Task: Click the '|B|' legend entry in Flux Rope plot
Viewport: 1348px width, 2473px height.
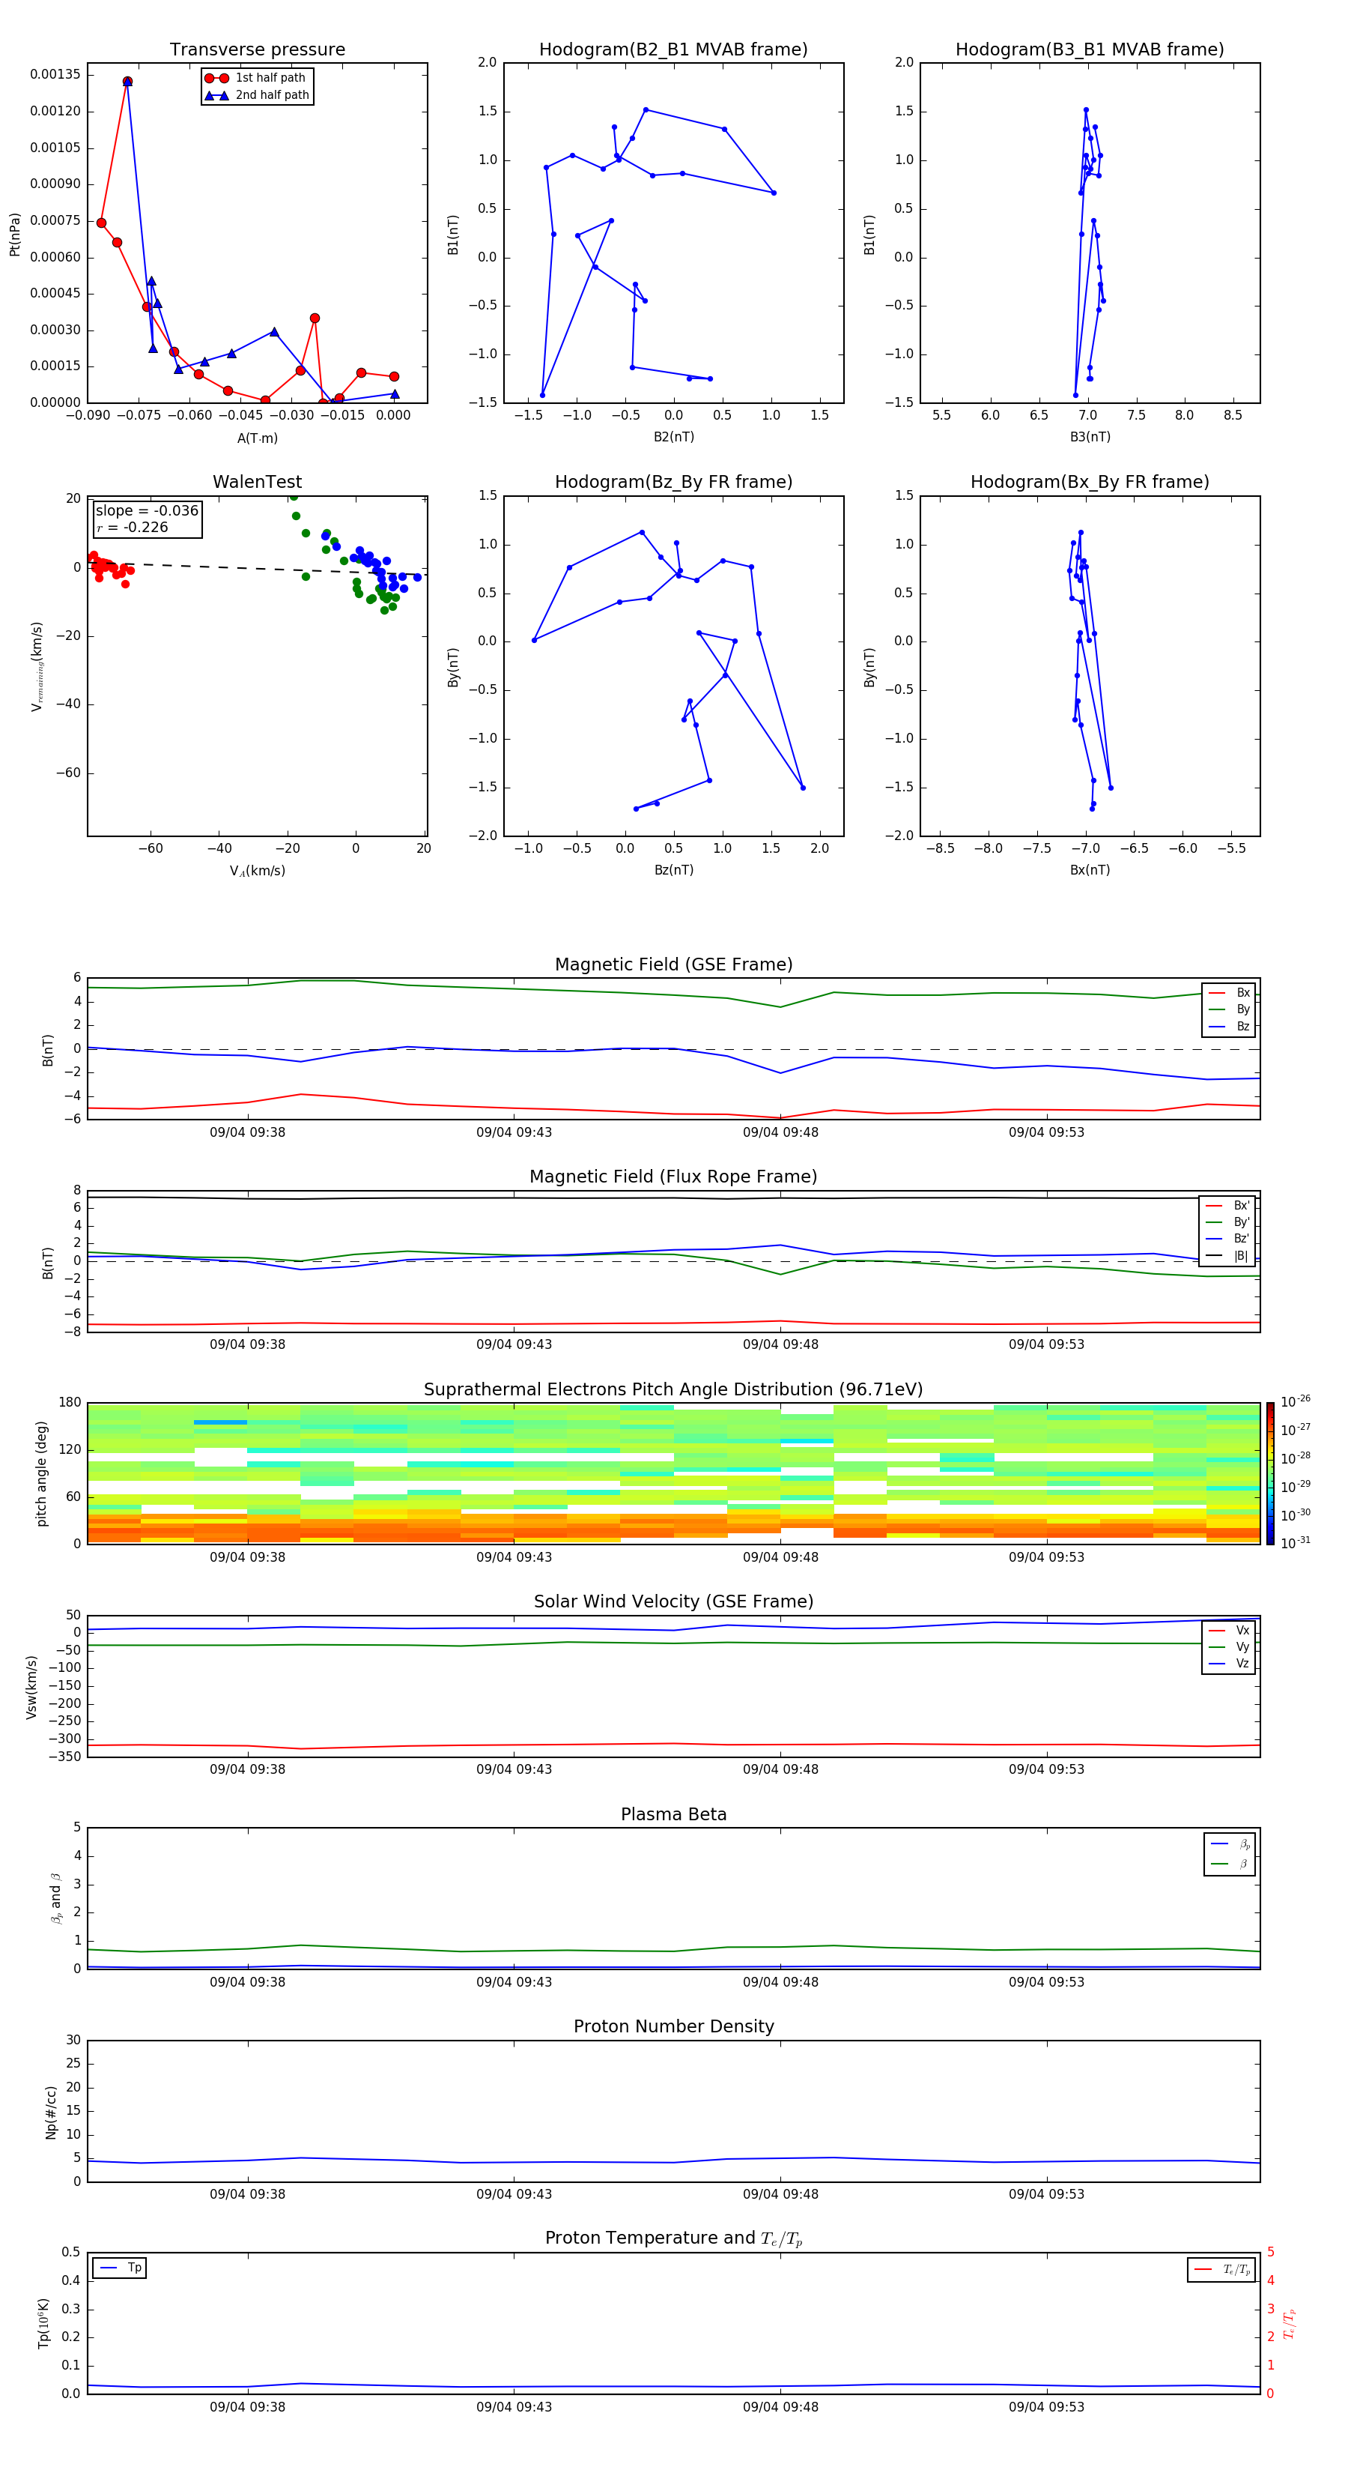Action: 1228,1256
